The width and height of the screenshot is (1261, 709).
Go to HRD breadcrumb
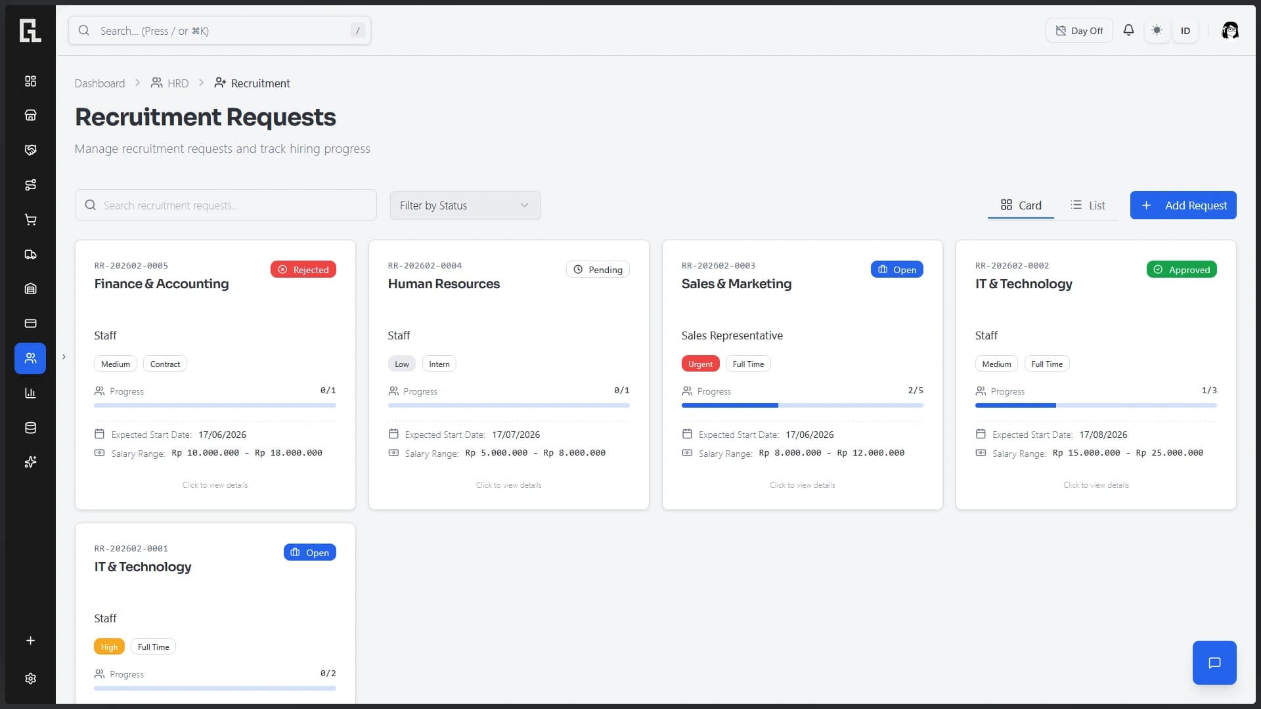[x=169, y=83]
